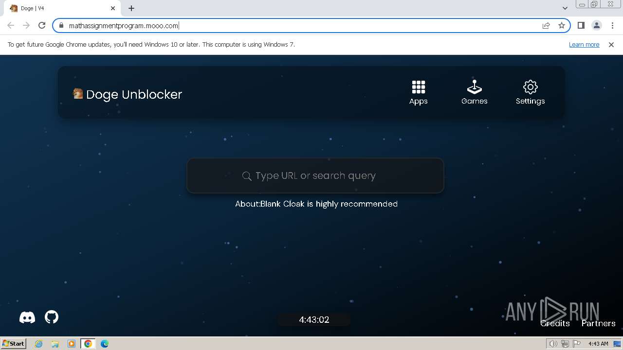Open the Learn more update link
The image size is (623, 350).
(x=584, y=44)
